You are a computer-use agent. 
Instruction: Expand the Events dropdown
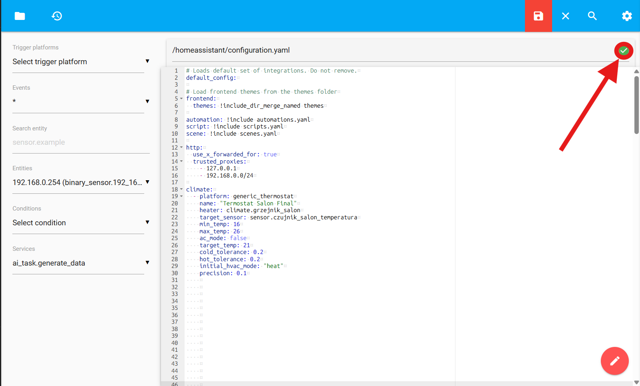pyautogui.click(x=81, y=102)
